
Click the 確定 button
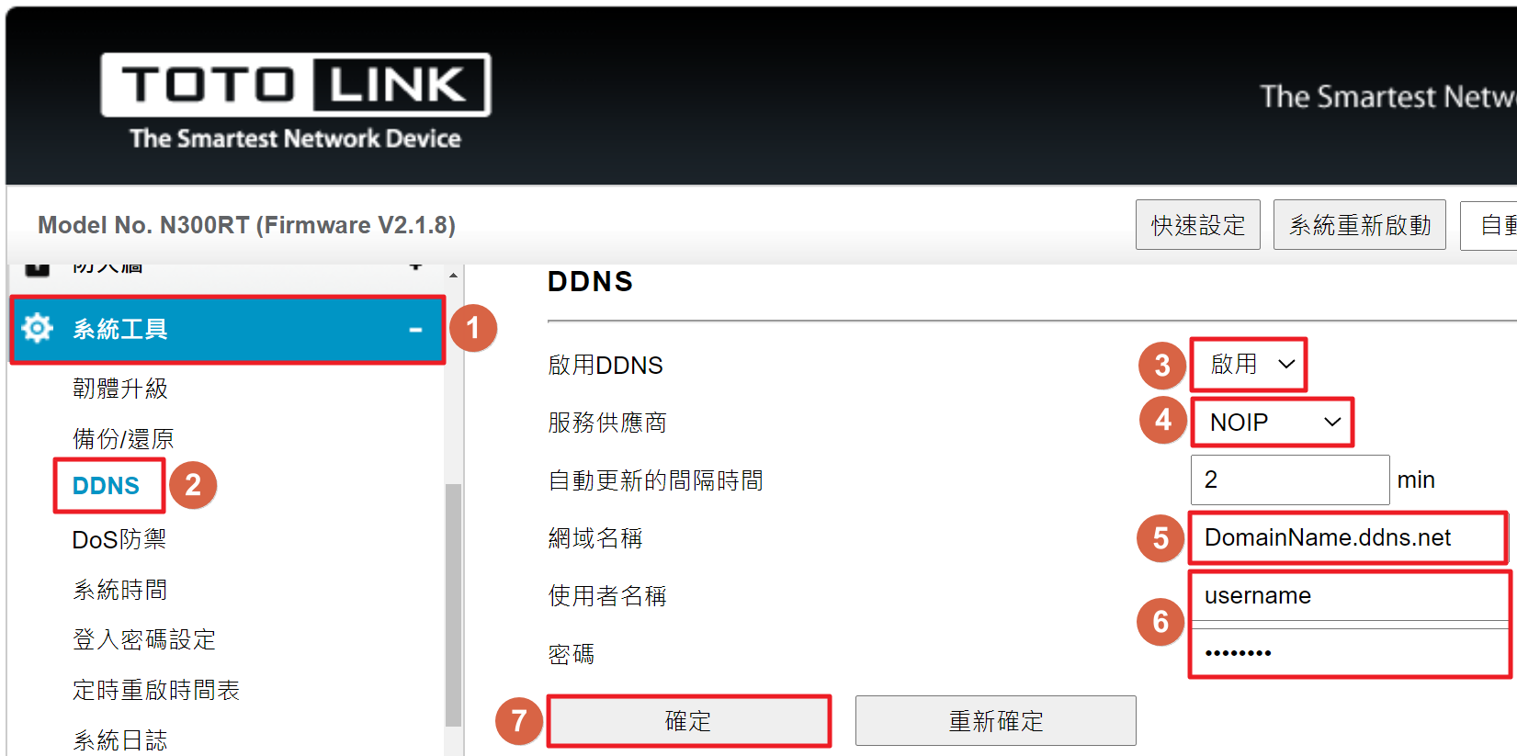[689, 721]
